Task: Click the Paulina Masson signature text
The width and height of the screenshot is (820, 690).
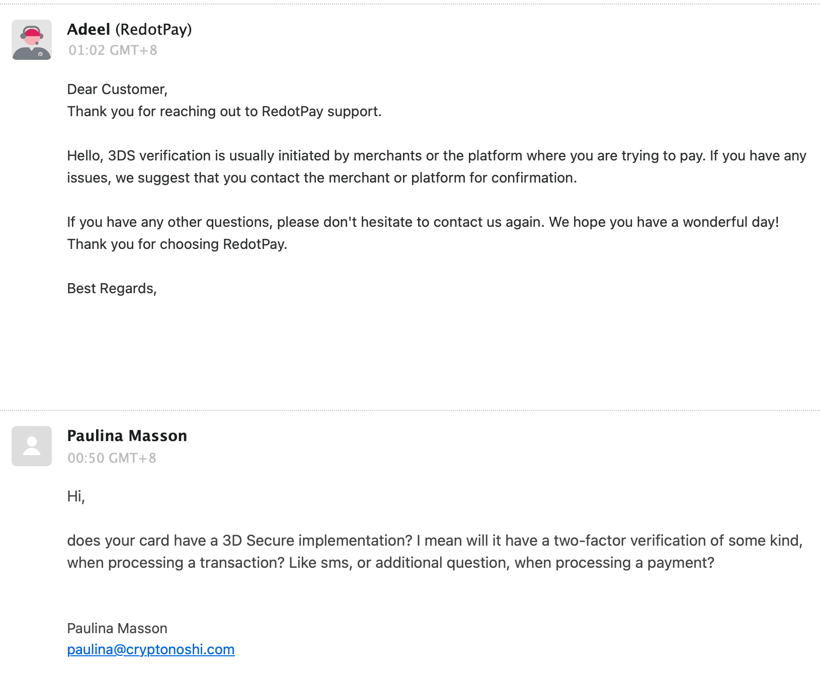Action: [x=117, y=628]
